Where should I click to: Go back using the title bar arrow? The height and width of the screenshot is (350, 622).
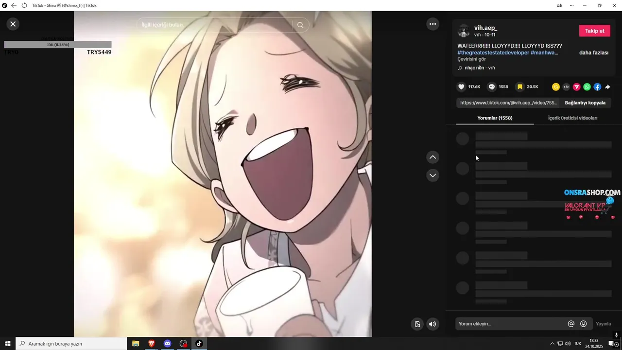tap(14, 5)
